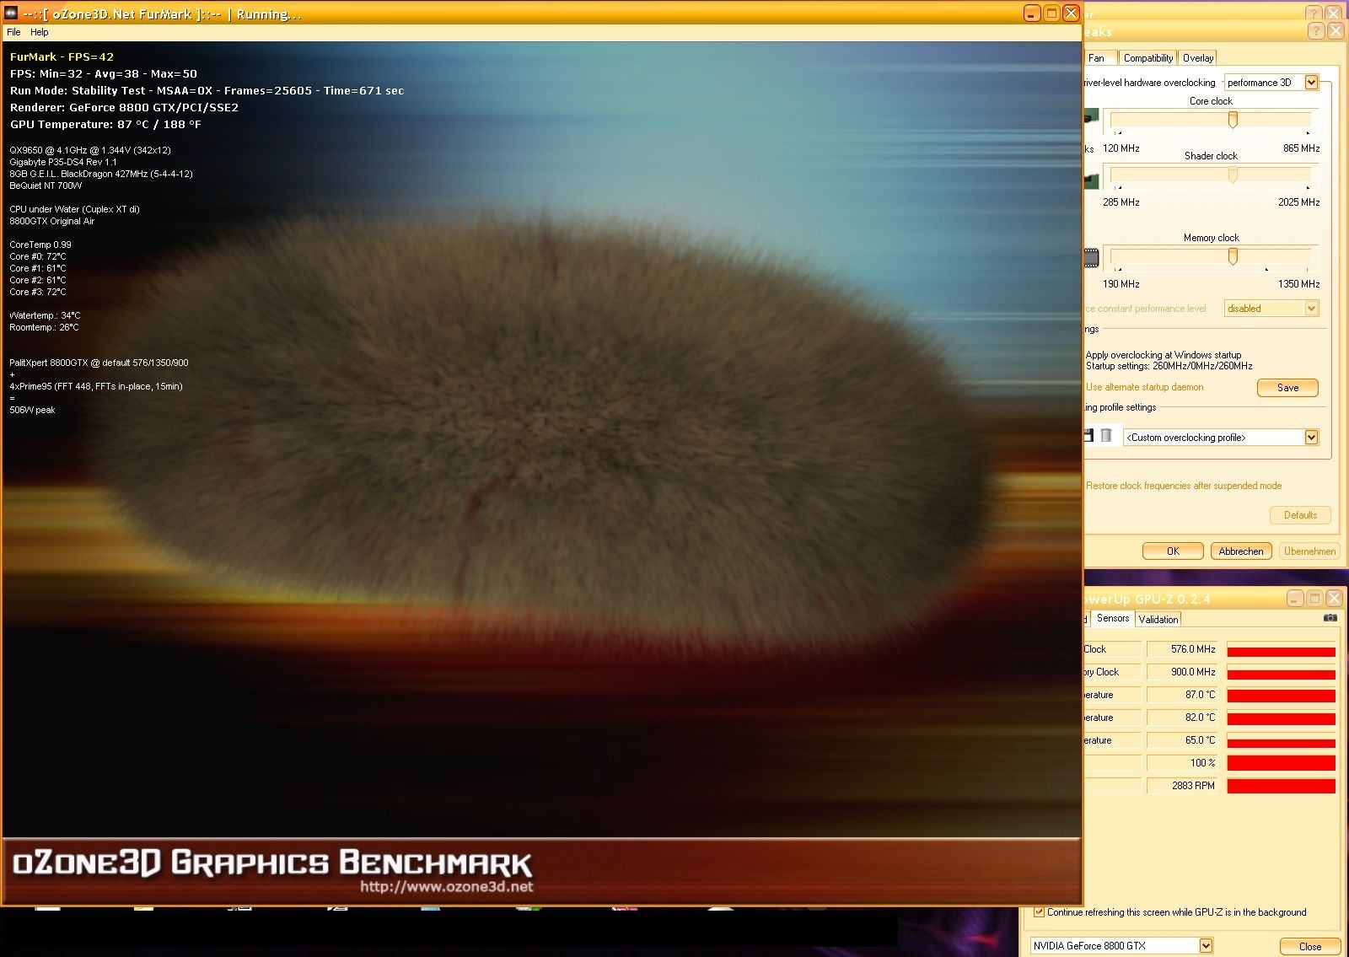Click the Use alternate startup daemon label

click(x=1145, y=387)
